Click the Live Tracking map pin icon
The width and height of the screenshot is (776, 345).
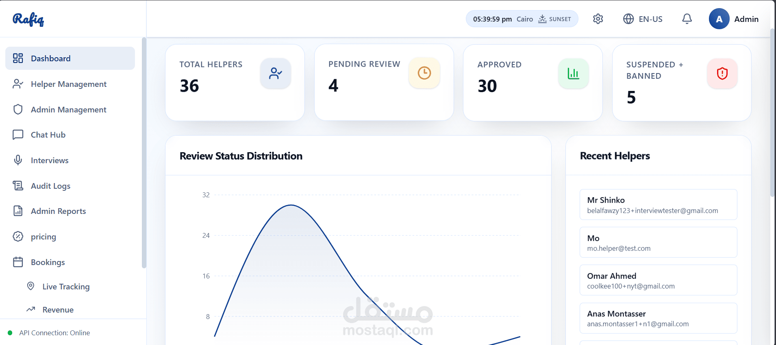click(x=30, y=286)
